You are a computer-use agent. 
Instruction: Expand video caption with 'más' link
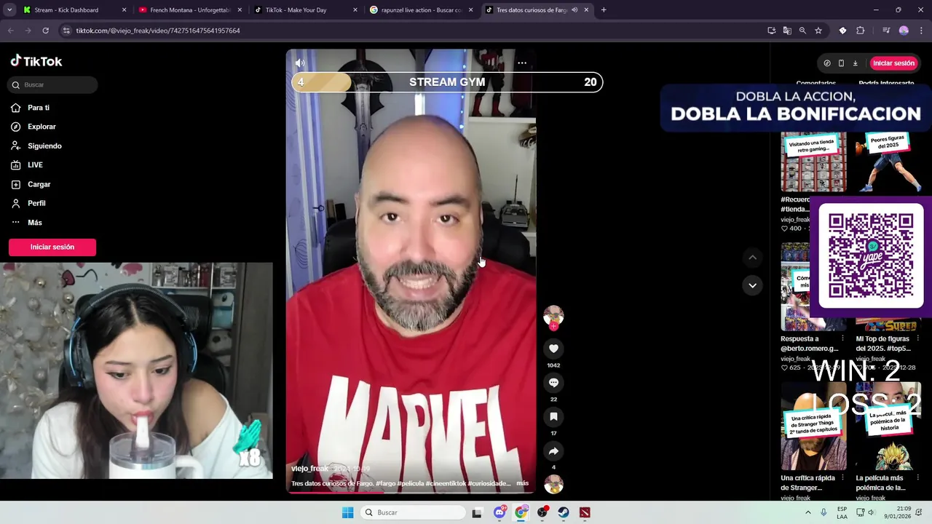[522, 483]
